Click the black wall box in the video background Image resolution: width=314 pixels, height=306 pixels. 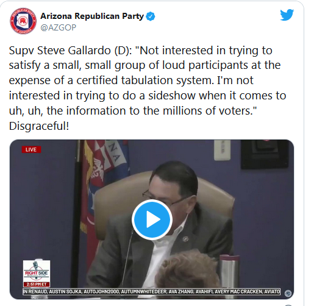coord(265,154)
